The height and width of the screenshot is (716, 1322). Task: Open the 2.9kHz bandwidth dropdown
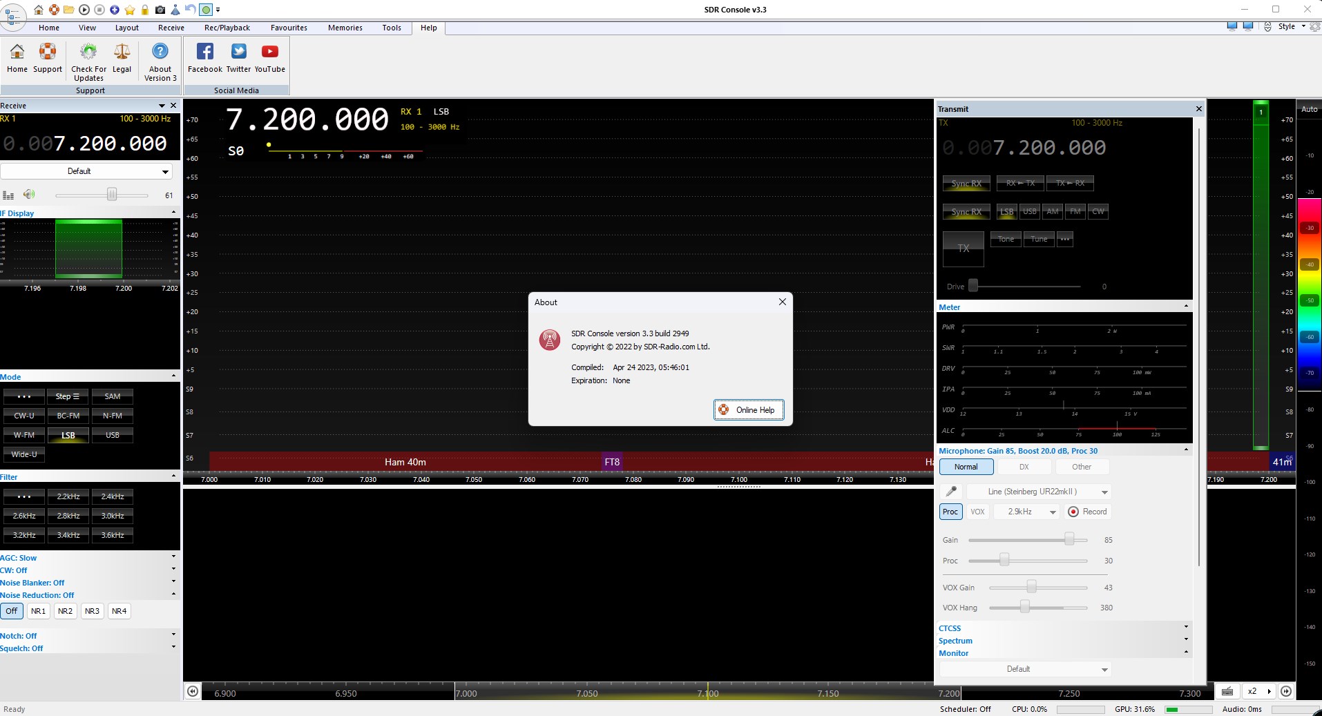click(x=1026, y=512)
